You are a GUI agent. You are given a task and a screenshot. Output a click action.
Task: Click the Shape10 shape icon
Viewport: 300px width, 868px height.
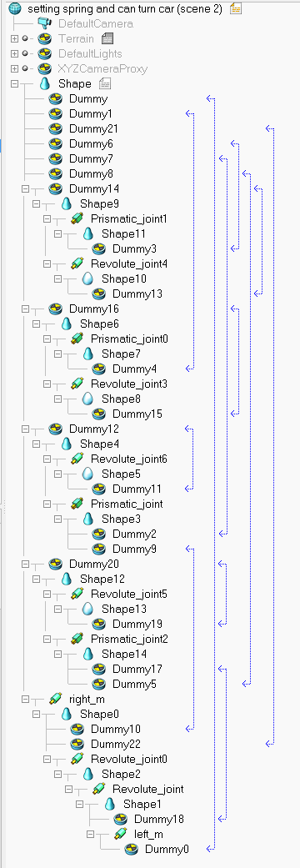88,278
